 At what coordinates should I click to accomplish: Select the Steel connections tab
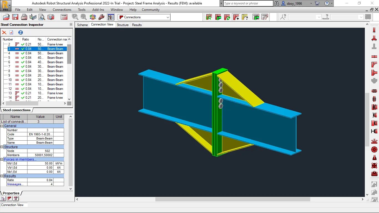tap(17, 110)
